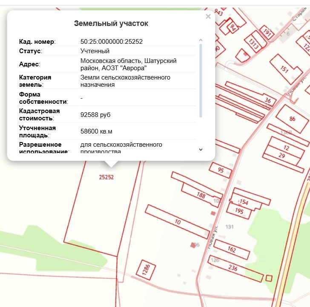Click parcel number 188
This screenshot has height=307, width=310.
pos(201,196)
